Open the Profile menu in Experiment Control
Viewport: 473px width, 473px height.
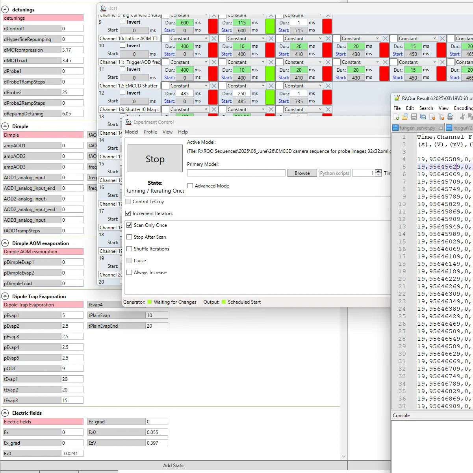tap(150, 132)
